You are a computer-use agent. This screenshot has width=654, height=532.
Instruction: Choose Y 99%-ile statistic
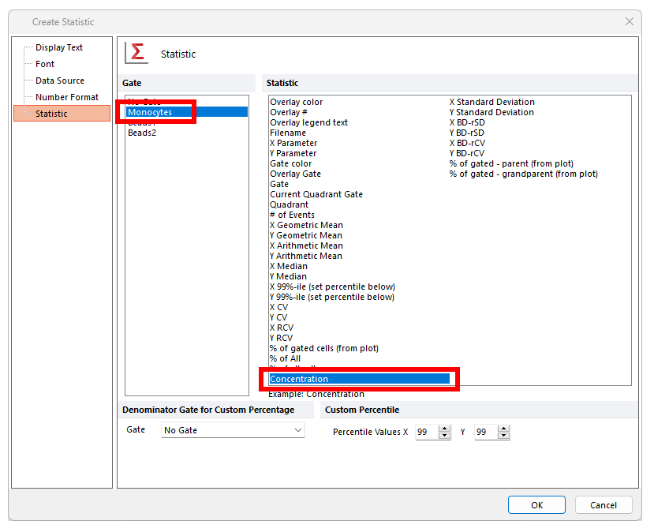[x=332, y=297]
